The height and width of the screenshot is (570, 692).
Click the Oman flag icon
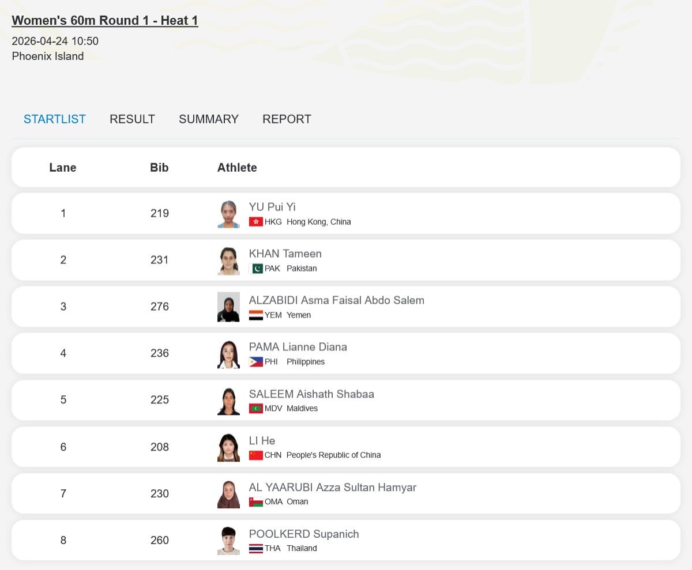256,502
